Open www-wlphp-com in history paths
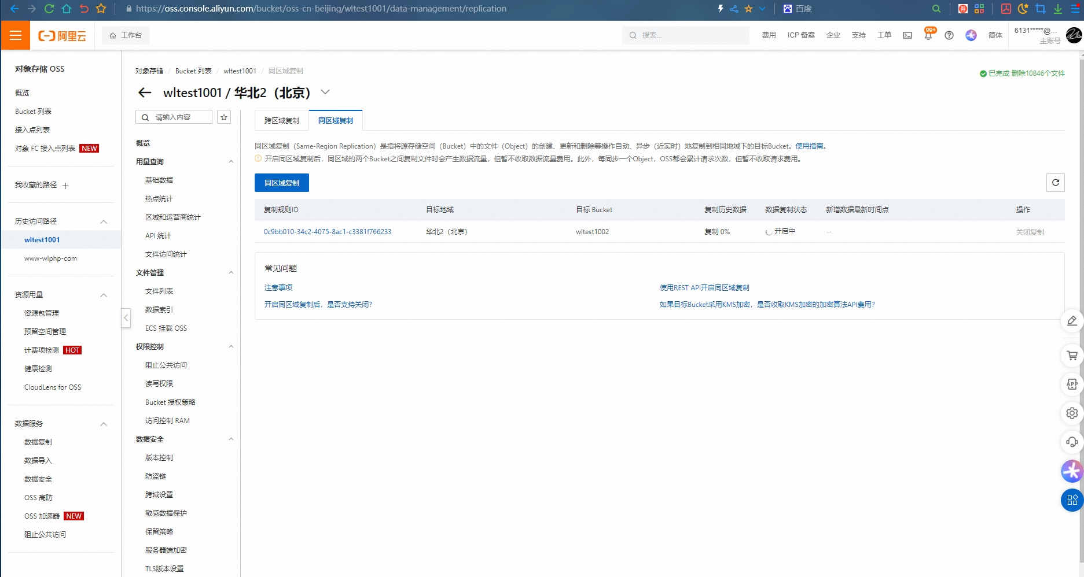Viewport: 1084px width, 577px height. click(x=50, y=258)
